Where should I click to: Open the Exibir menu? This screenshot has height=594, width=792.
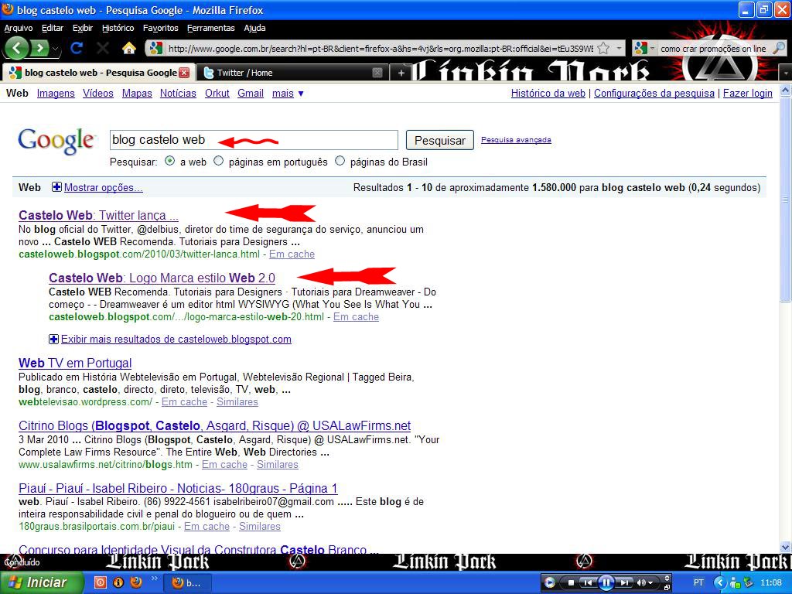click(82, 29)
